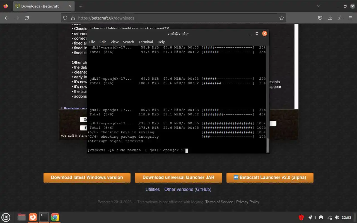The width and height of the screenshot is (357, 223).
Task: Open the terminal Help menu
Action: pos(161,42)
